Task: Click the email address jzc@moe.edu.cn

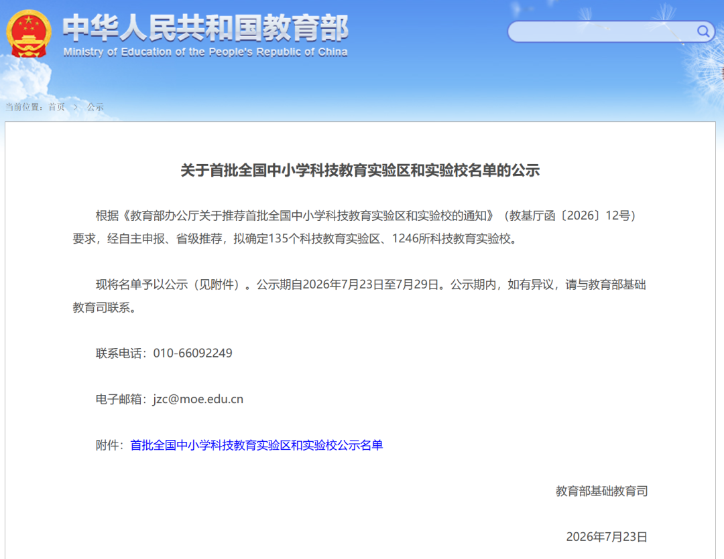Action: [x=198, y=399]
